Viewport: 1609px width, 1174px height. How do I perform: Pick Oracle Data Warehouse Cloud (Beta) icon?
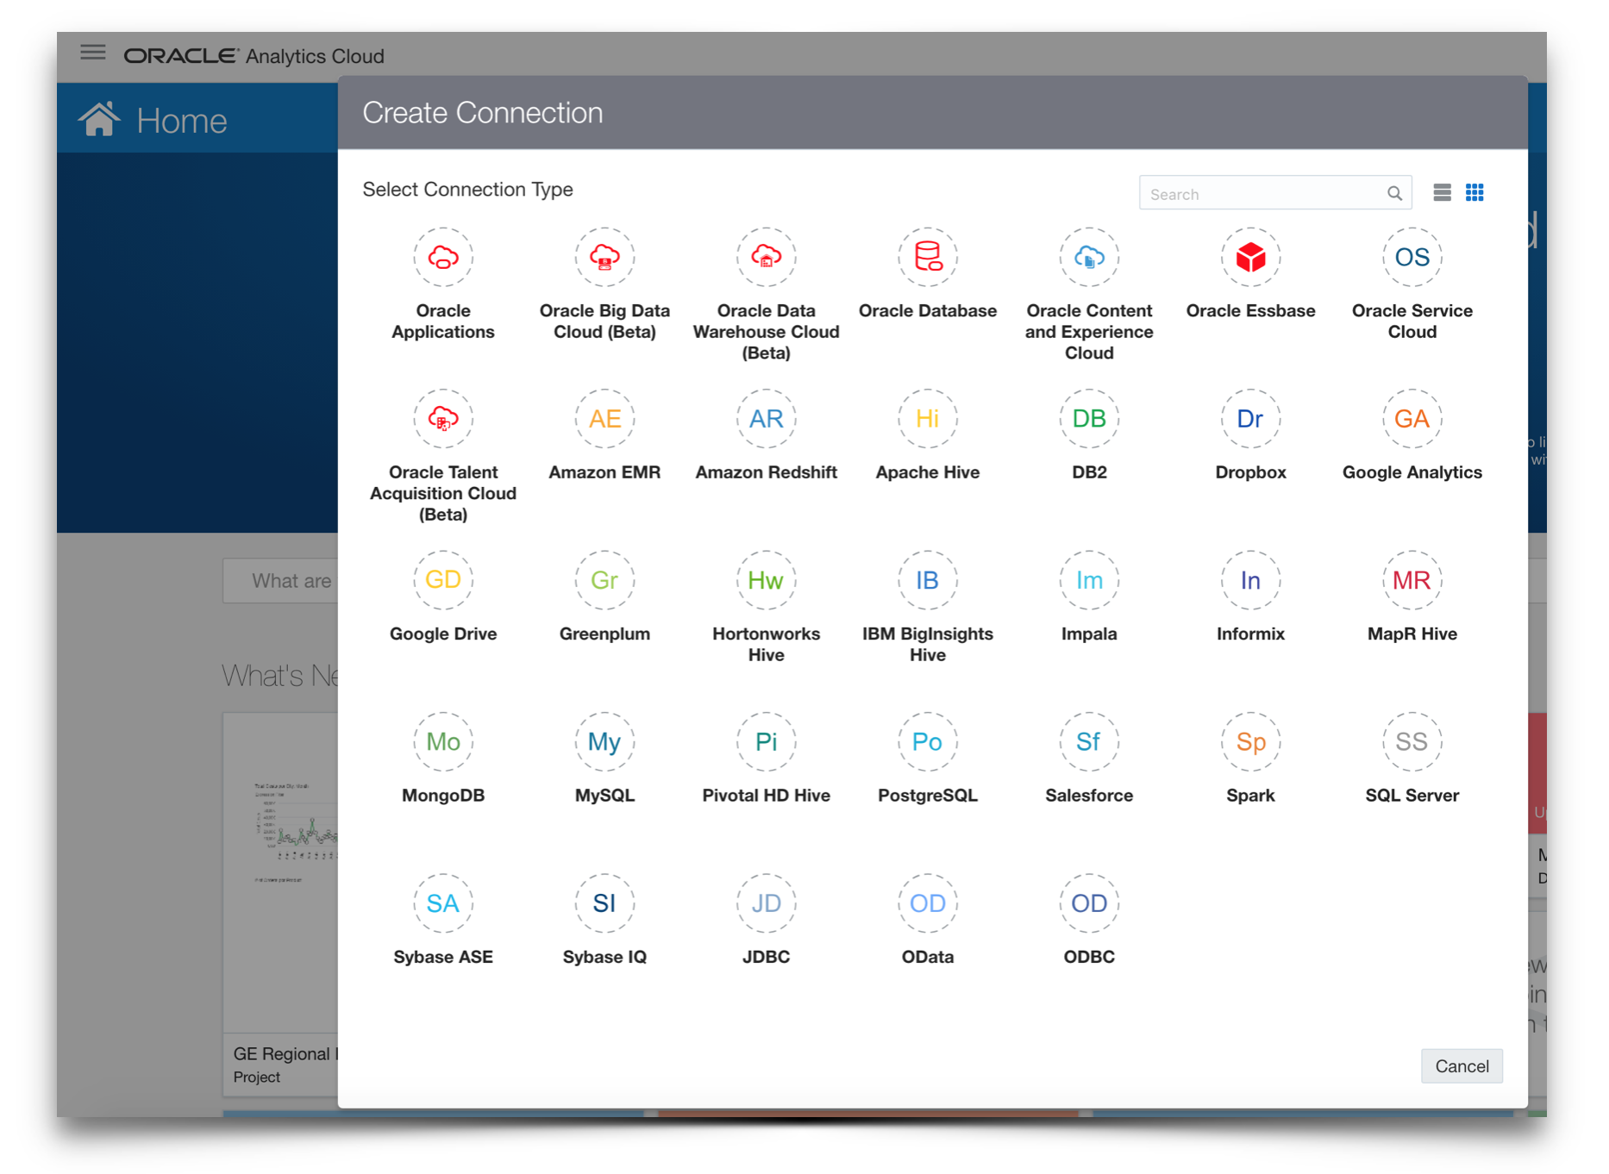766,257
